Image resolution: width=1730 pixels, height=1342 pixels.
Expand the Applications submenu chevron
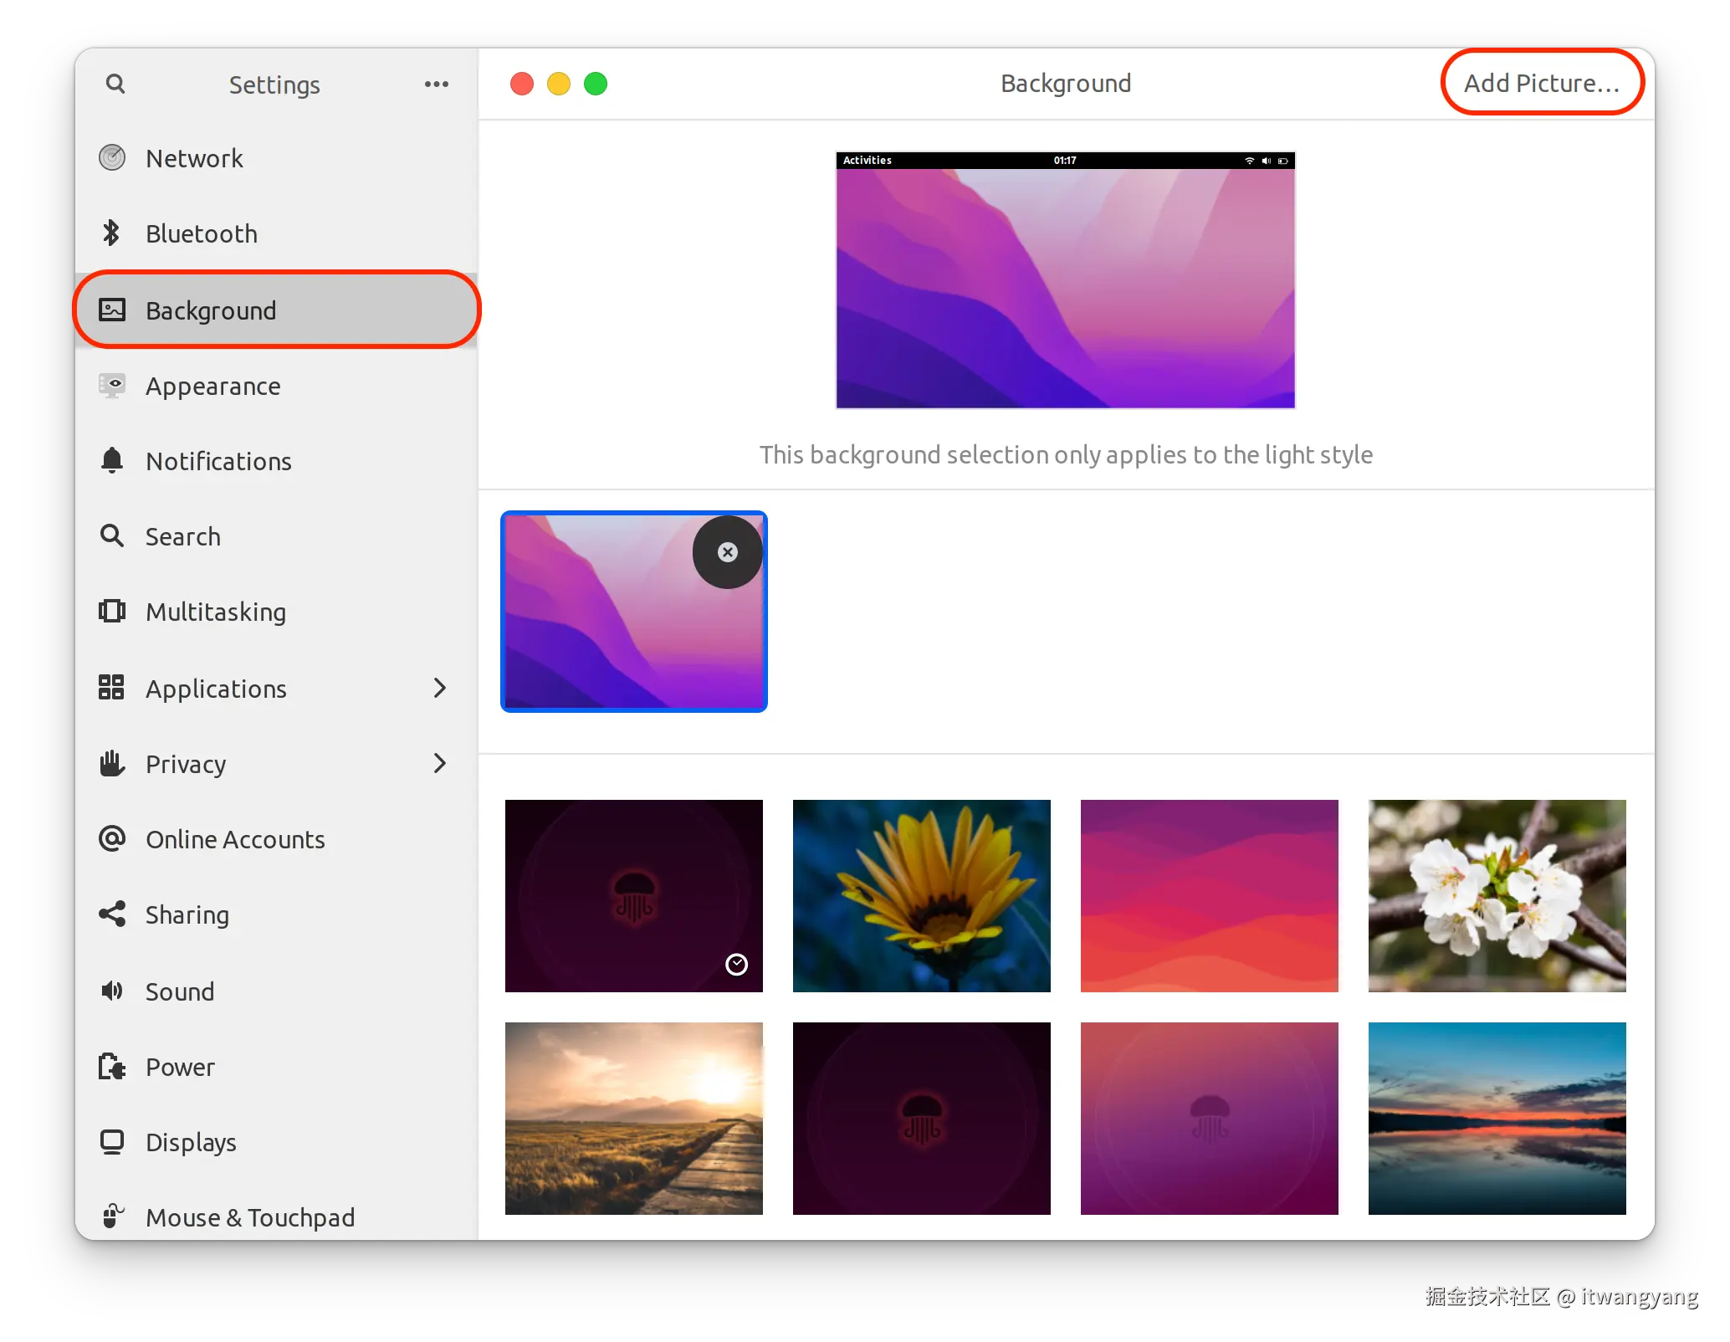(x=440, y=688)
